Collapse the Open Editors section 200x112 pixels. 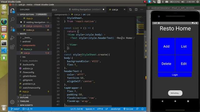click(x=34, y=15)
